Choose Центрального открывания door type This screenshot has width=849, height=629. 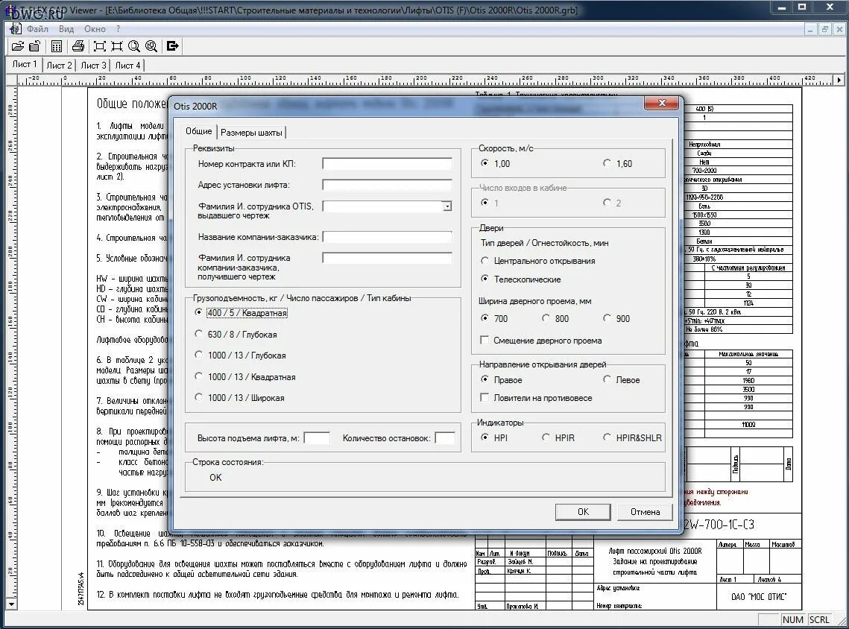point(538,261)
